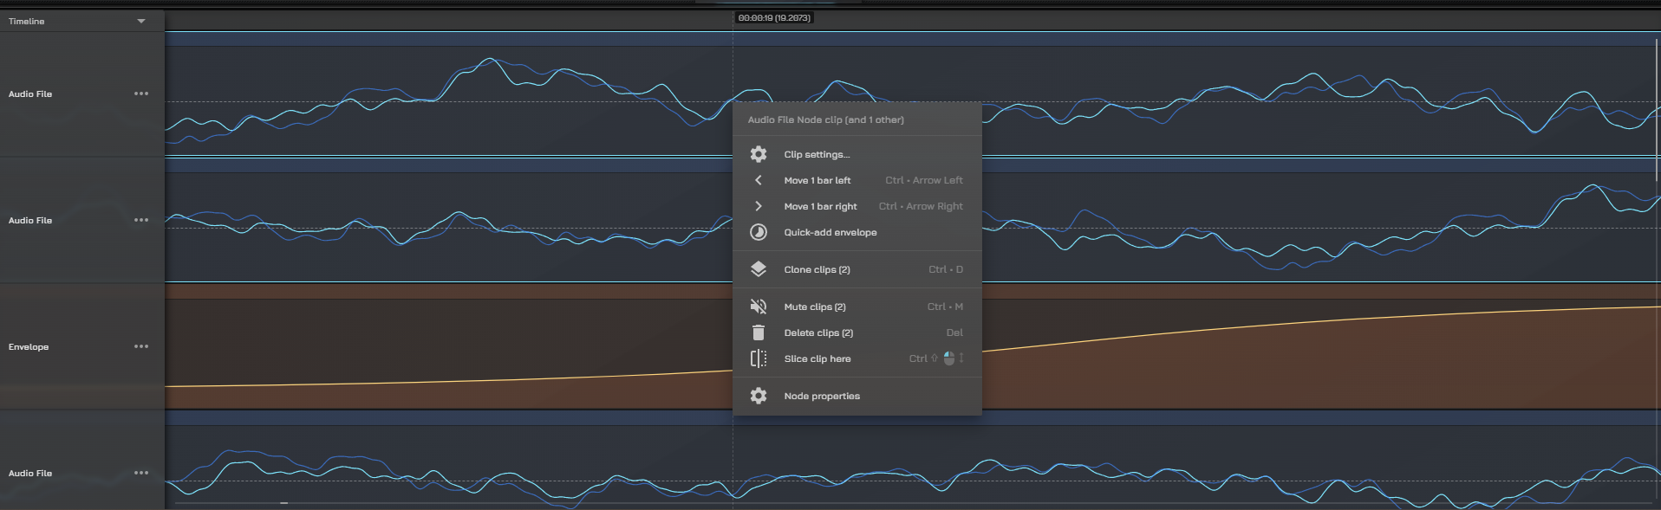Expand the Timeline dropdown arrow
Image resolution: width=1661 pixels, height=510 pixels.
click(141, 21)
